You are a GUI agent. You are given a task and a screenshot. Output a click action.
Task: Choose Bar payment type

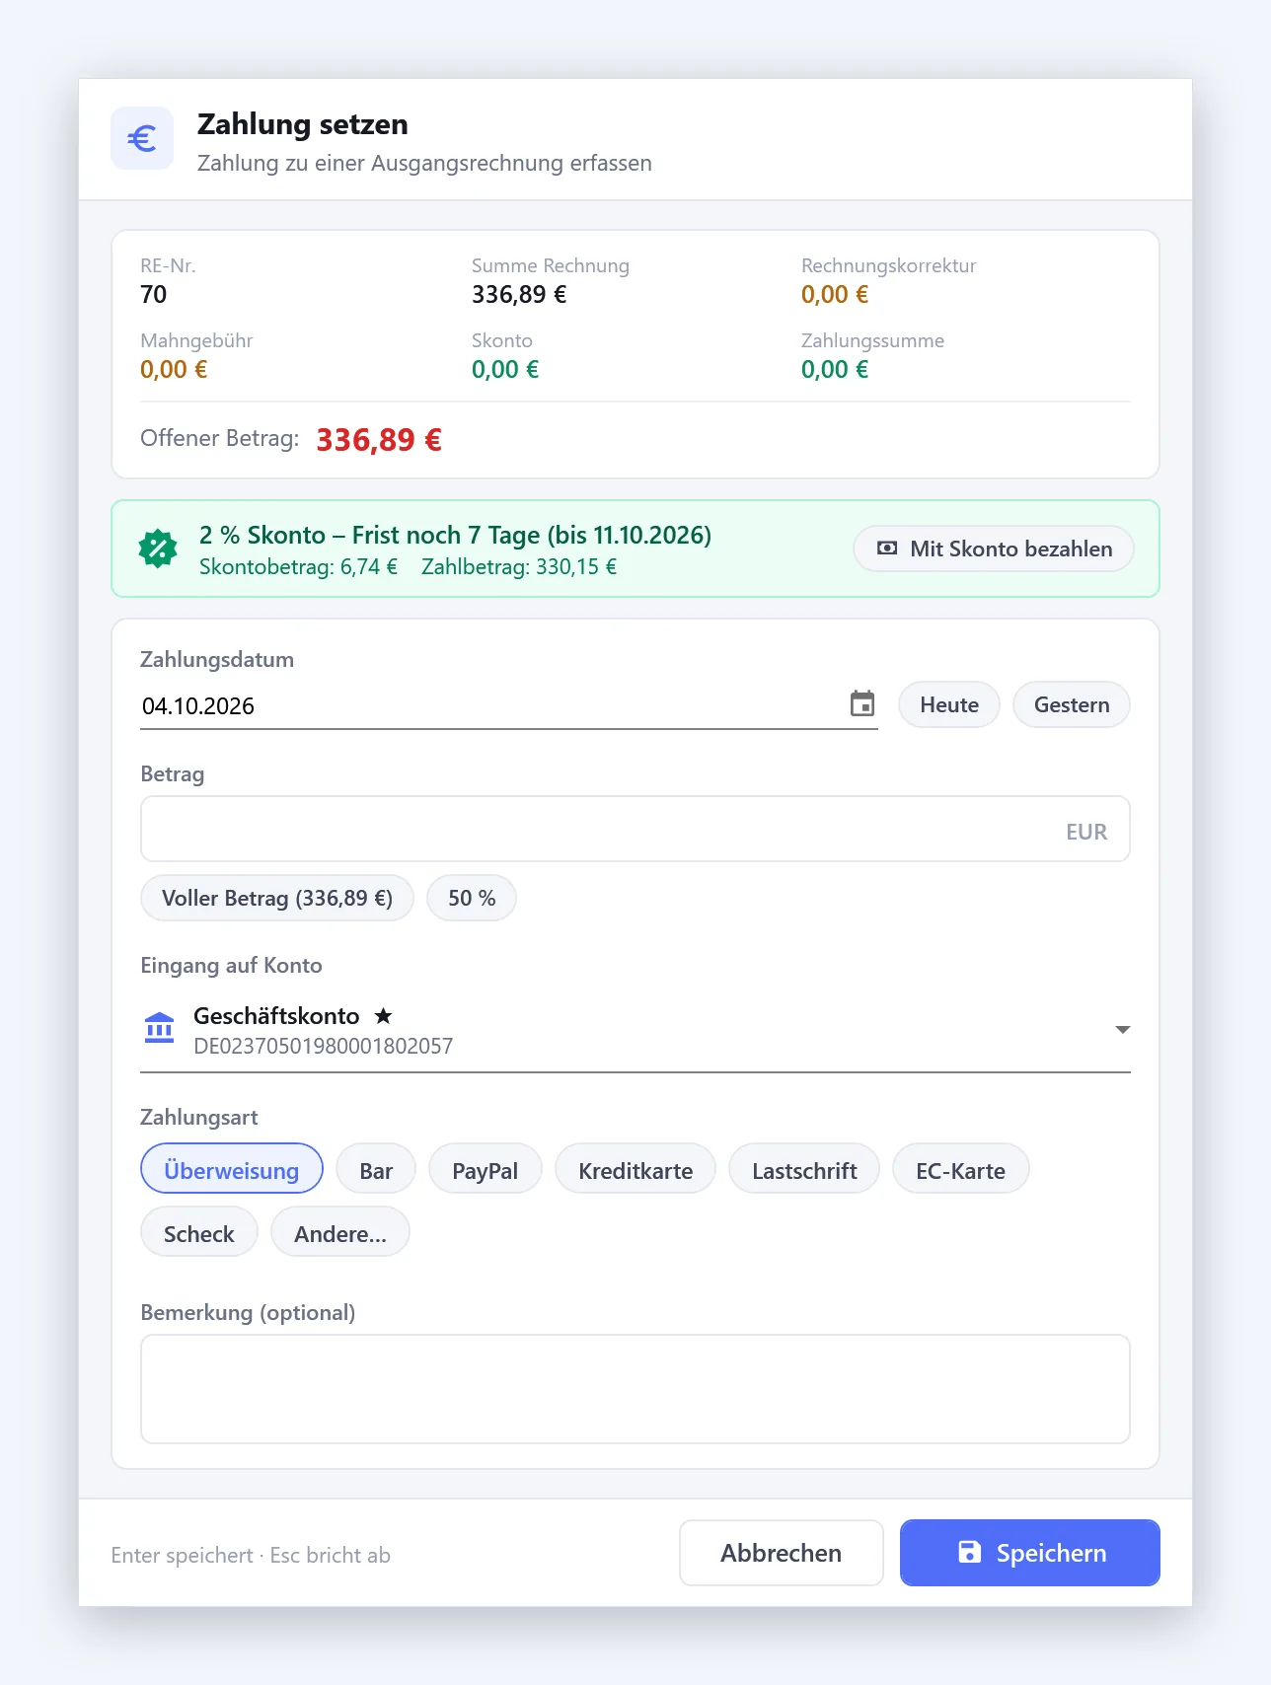coord(376,1169)
